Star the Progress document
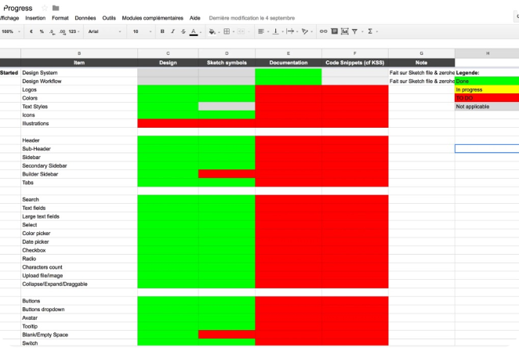 45,8
